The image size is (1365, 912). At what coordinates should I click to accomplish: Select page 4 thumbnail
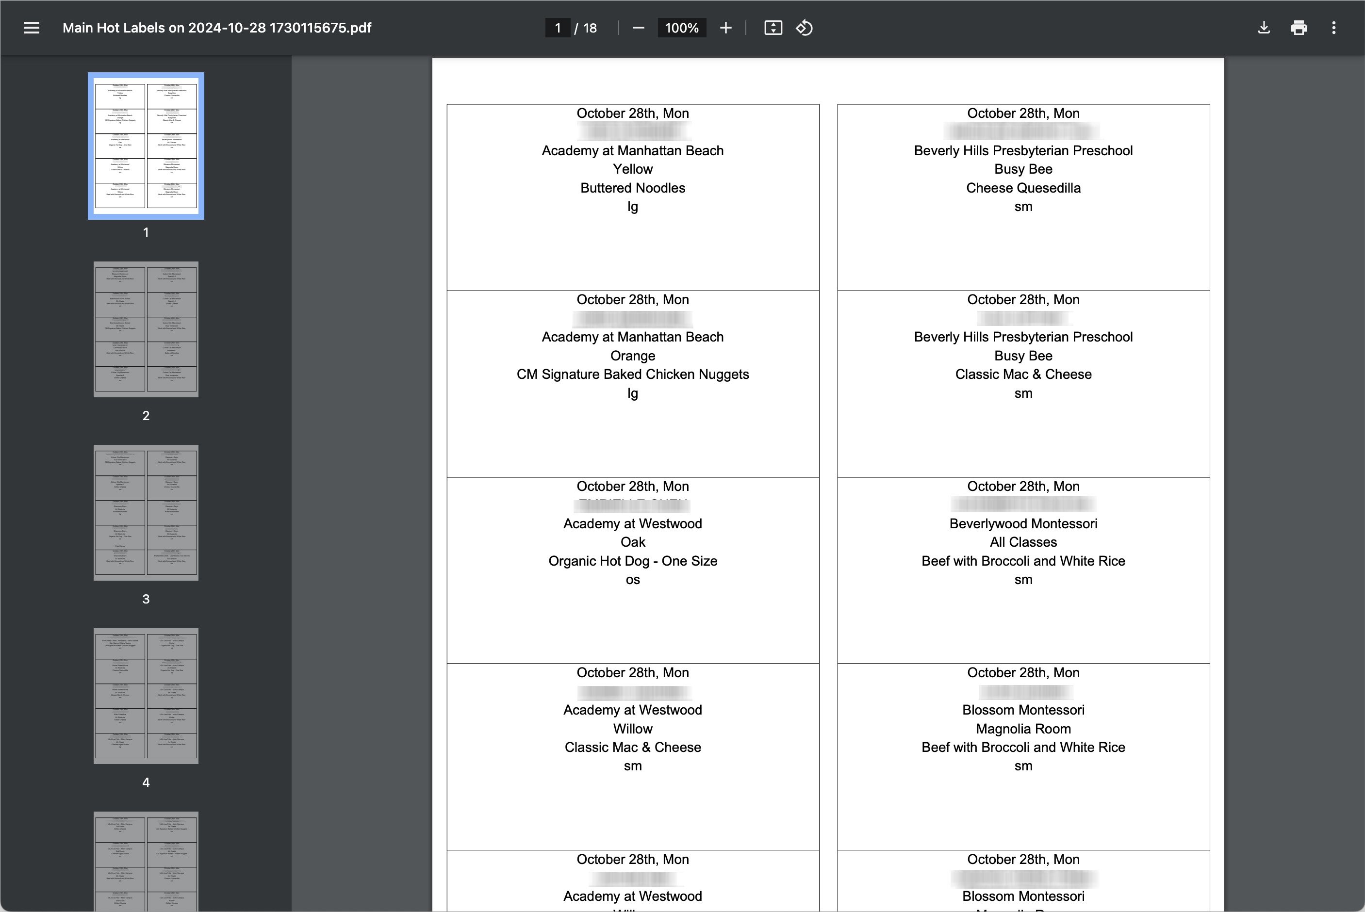[x=146, y=696]
